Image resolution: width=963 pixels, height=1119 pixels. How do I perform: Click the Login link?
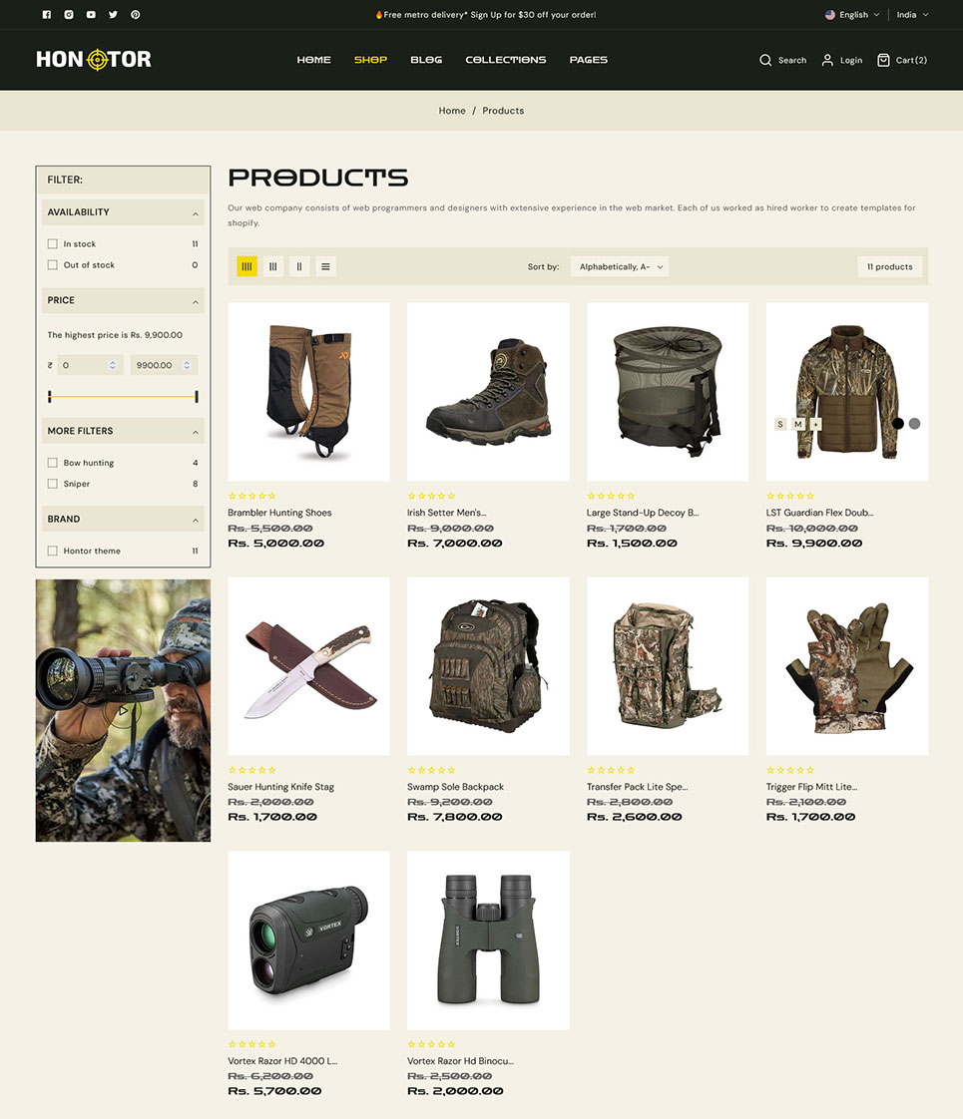click(x=841, y=60)
